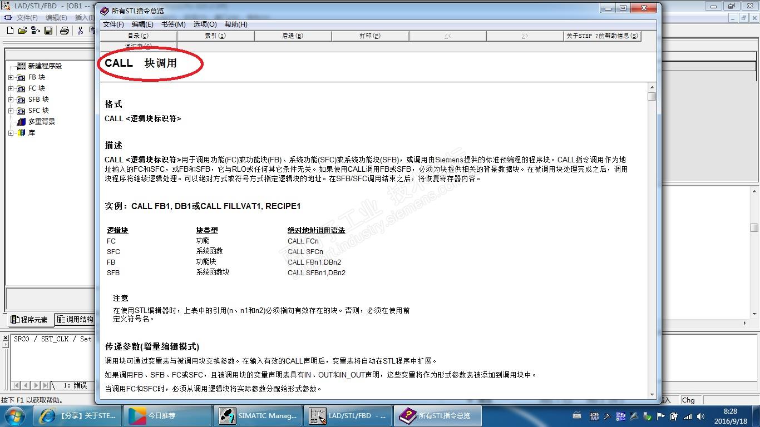Screen dimensions: 760x427
Task: Click the 库 library books icon
Action: (x=21, y=133)
